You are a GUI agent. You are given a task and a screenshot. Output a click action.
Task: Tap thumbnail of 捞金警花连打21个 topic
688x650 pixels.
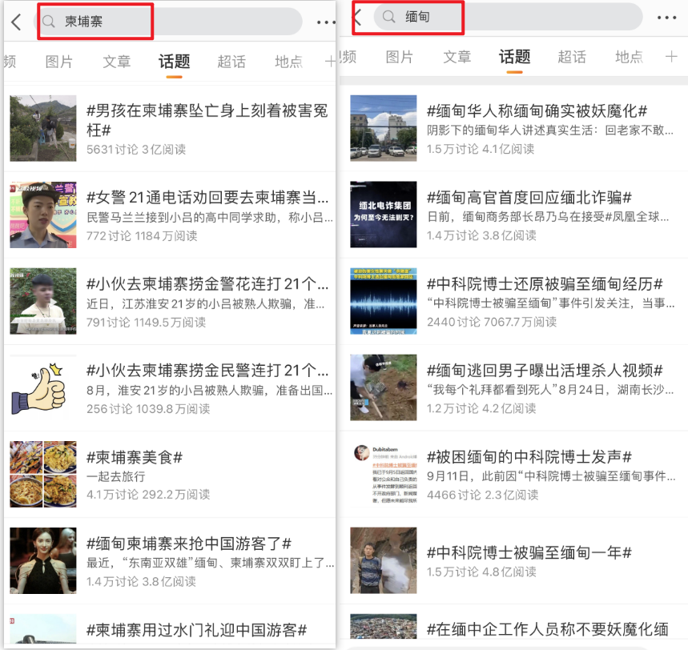point(43,301)
